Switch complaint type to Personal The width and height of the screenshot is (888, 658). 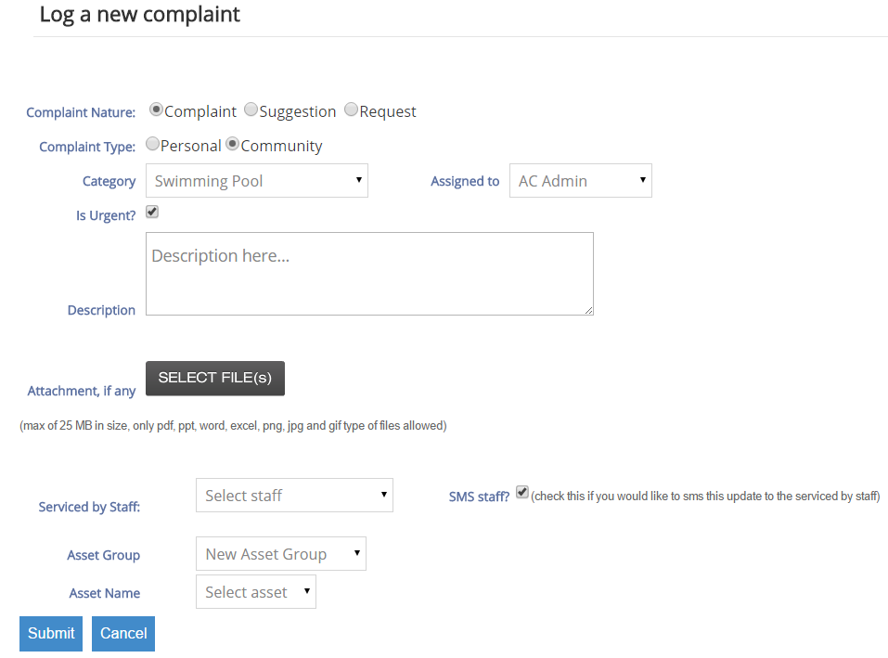tap(152, 144)
